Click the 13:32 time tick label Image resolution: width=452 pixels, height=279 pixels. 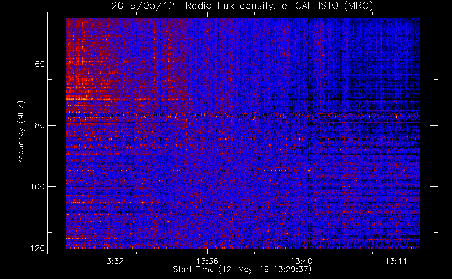[x=113, y=261]
